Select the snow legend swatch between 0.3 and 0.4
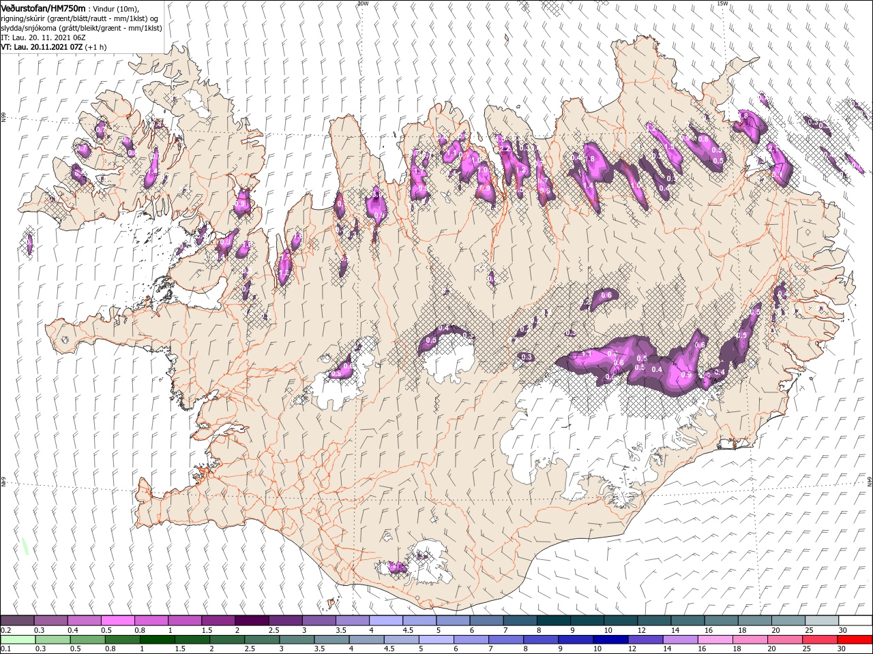This screenshot has width=873, height=654. [x=50, y=621]
